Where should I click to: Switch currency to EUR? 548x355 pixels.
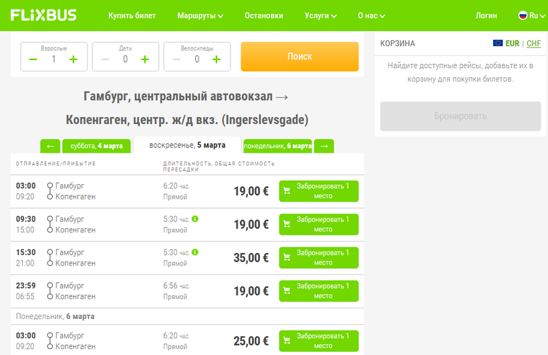pos(512,43)
